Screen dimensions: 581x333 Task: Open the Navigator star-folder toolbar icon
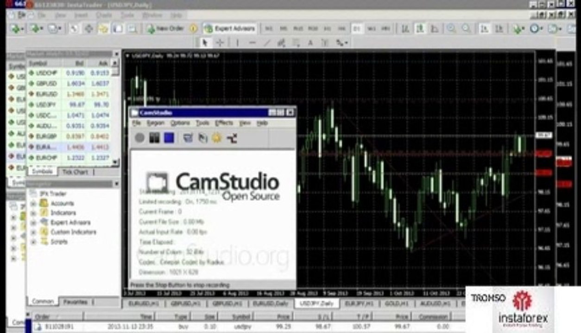(103, 29)
